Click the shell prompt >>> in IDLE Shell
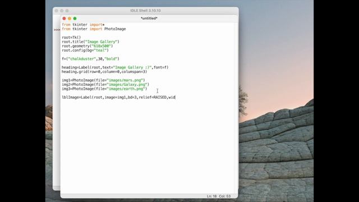 tap(57, 30)
